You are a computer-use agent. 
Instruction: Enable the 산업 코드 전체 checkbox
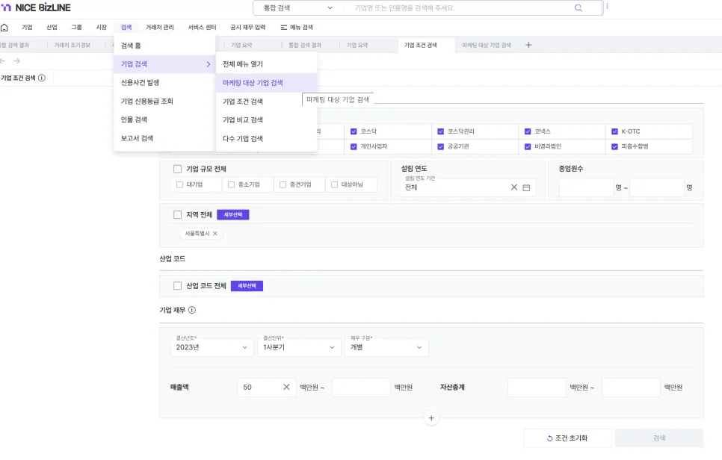coord(178,286)
